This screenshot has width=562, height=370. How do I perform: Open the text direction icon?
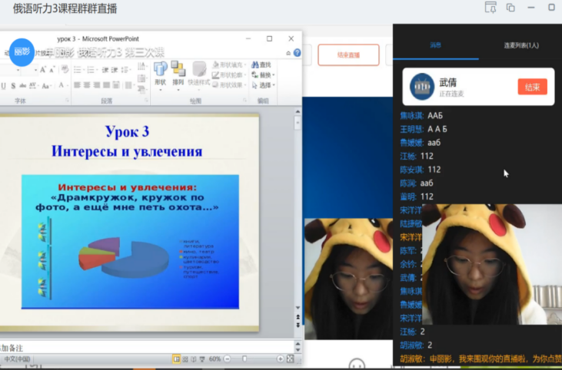[x=143, y=66]
